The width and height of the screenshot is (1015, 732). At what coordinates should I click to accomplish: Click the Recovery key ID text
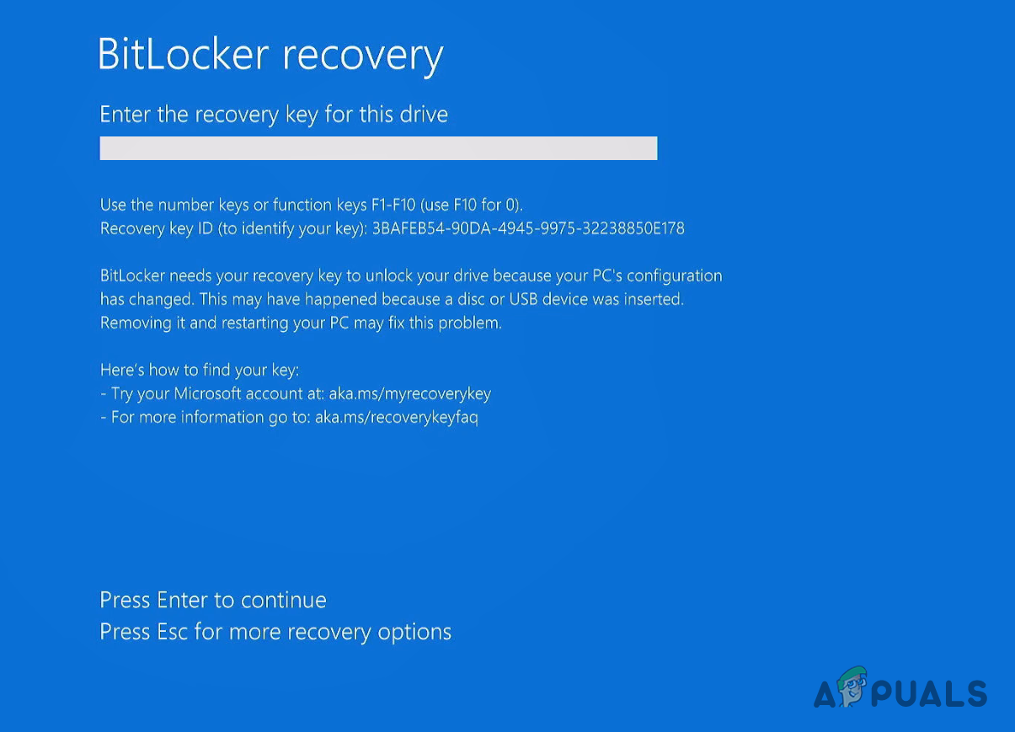[234, 228]
